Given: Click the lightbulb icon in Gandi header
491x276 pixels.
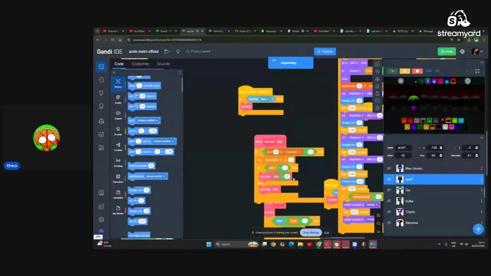Looking at the screenshot, I should [178, 51].
